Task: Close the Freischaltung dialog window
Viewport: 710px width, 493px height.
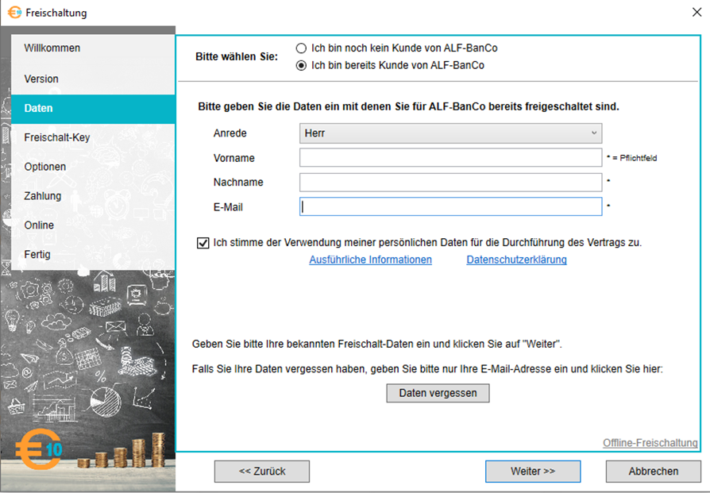Action: pos(696,12)
